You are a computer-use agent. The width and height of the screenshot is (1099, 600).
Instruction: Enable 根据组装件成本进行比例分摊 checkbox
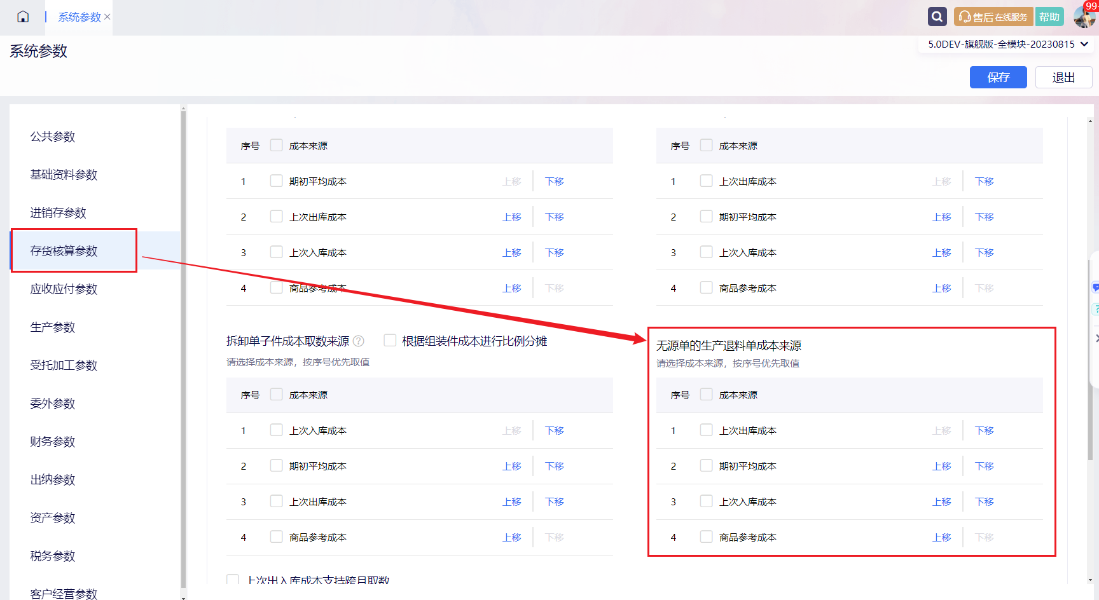coord(390,341)
